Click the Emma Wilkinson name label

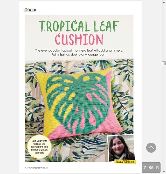pos(125,162)
